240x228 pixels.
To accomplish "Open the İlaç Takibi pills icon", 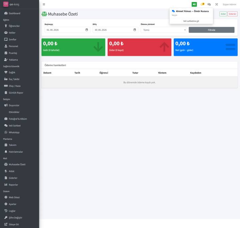I will point(6,79).
